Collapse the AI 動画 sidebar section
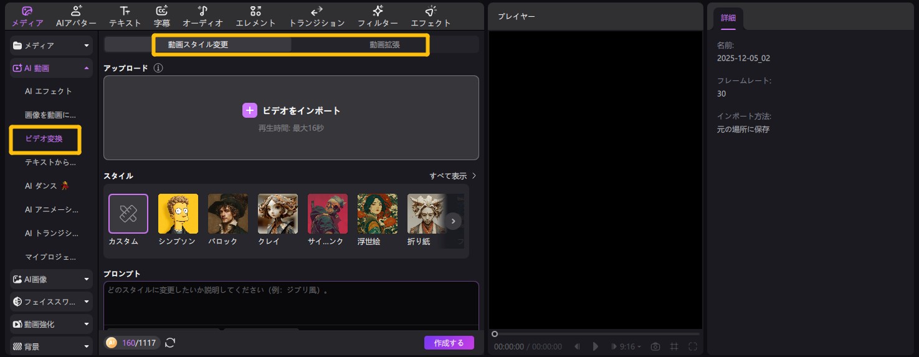The height and width of the screenshot is (357, 919). coord(51,68)
